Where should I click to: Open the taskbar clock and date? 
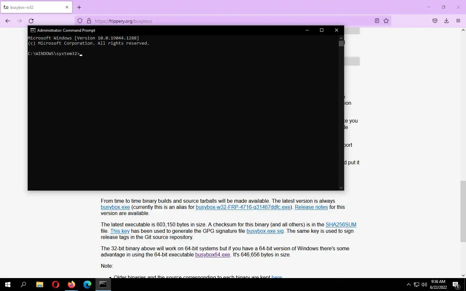click(438, 285)
